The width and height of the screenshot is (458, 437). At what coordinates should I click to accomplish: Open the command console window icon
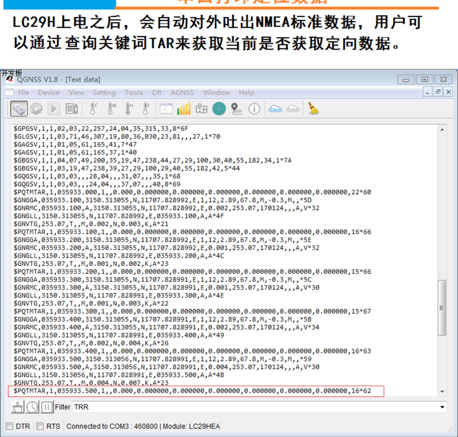coord(166,109)
